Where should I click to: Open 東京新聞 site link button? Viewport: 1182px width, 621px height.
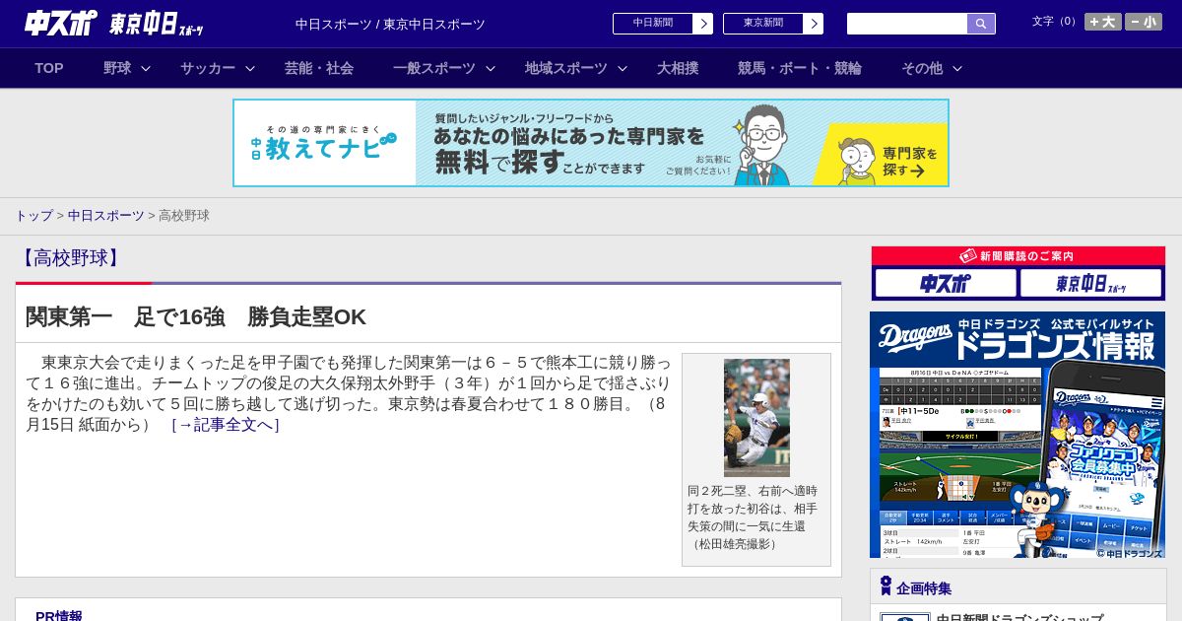(x=763, y=24)
